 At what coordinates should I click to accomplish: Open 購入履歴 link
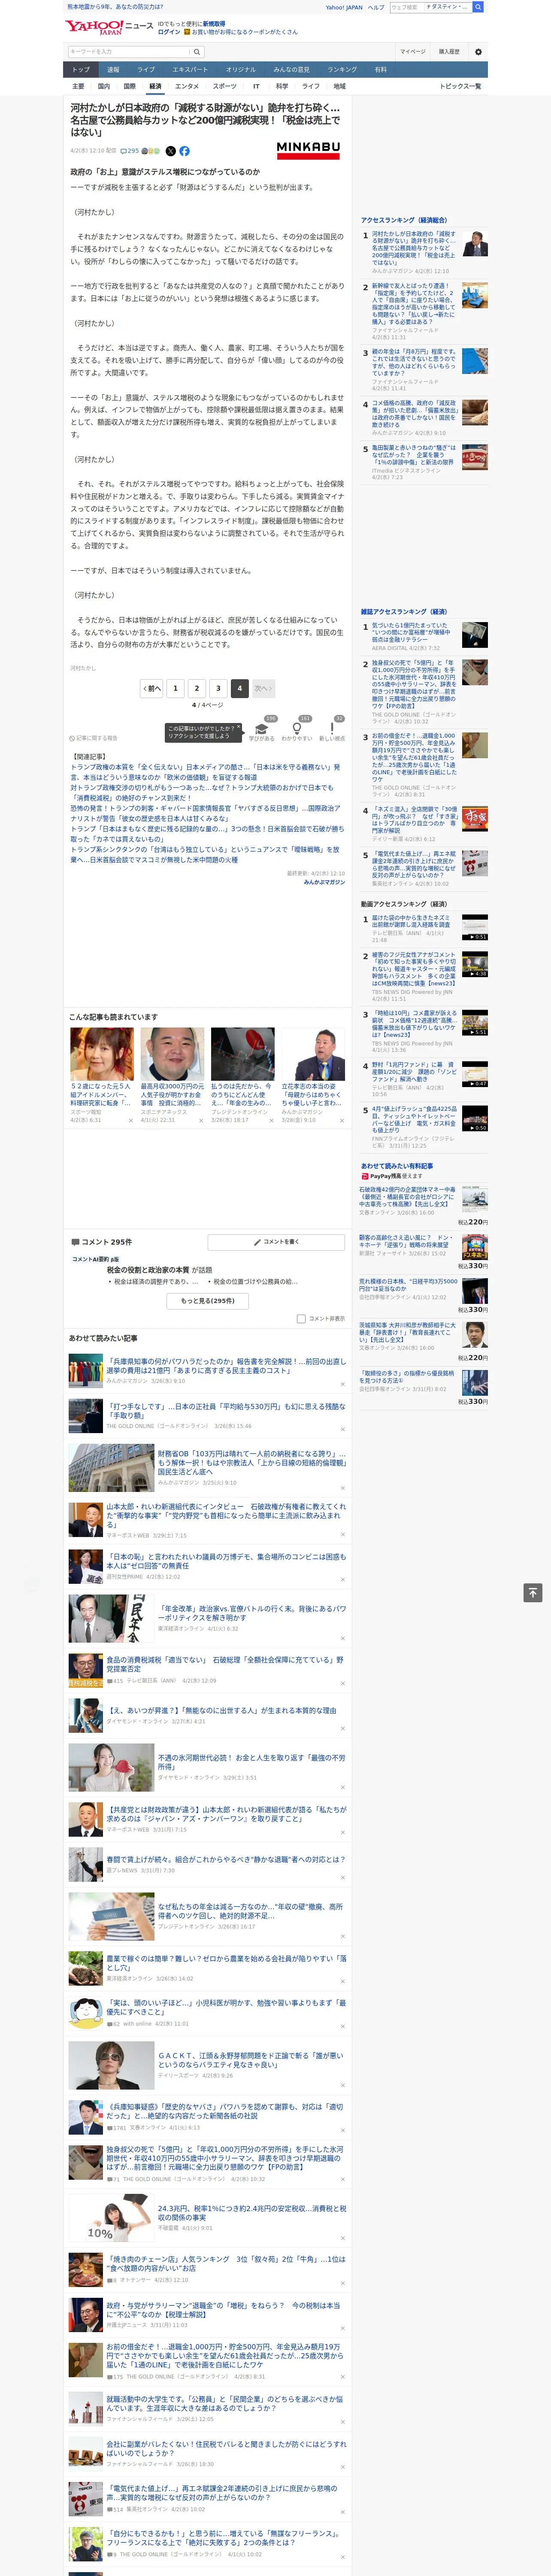click(x=449, y=52)
